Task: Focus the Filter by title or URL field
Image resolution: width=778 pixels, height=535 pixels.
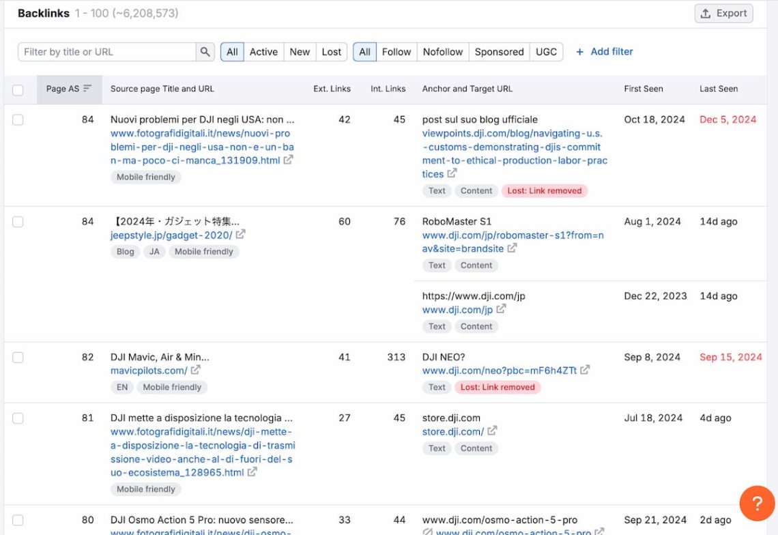Action: pos(106,52)
